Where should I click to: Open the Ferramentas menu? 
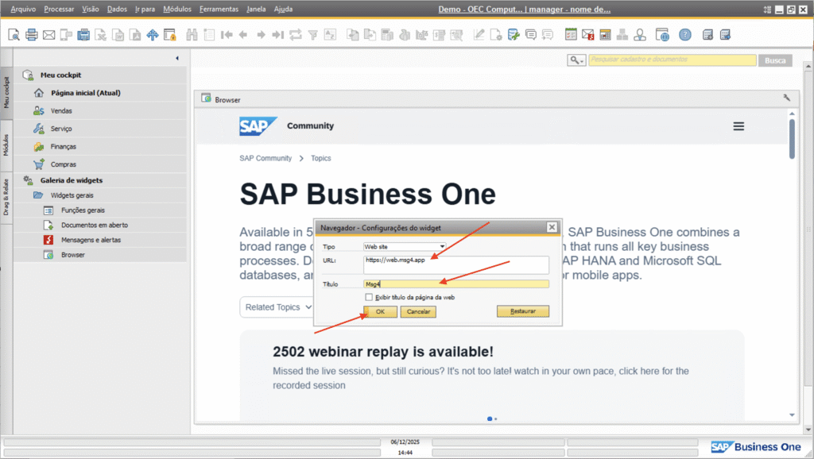point(219,10)
